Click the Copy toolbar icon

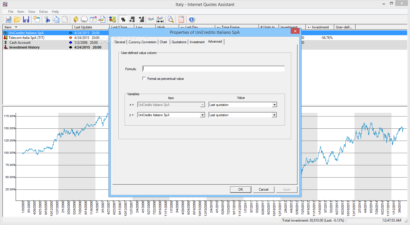coord(56,19)
